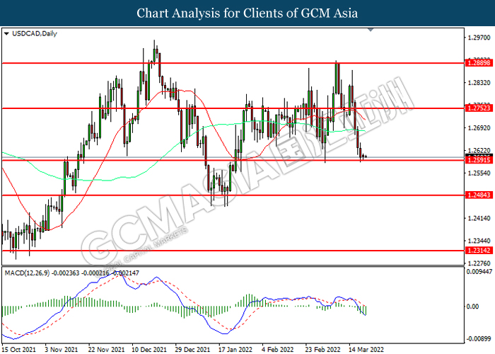
Task: Click the 22 Nov 2021 date label
Action: coord(106,349)
